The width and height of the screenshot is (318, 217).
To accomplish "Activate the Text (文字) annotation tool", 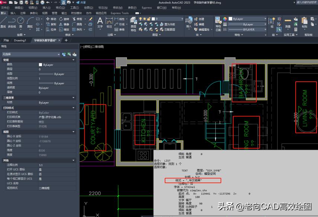I will tap(100, 22).
